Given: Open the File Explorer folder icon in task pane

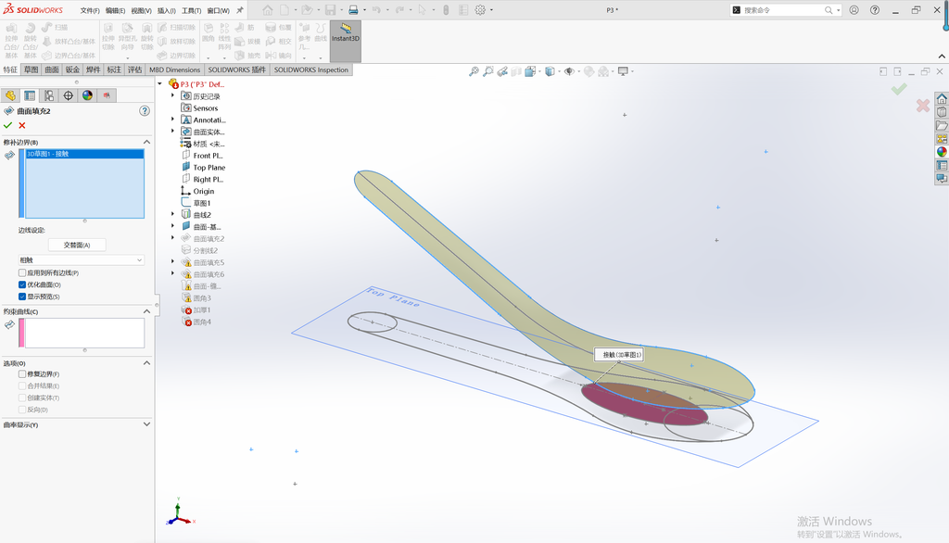Looking at the screenshot, I should (x=942, y=125).
